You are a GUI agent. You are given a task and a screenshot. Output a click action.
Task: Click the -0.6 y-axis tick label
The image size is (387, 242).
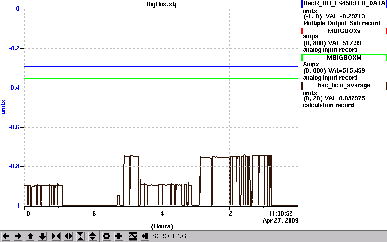pyautogui.click(x=14, y=127)
